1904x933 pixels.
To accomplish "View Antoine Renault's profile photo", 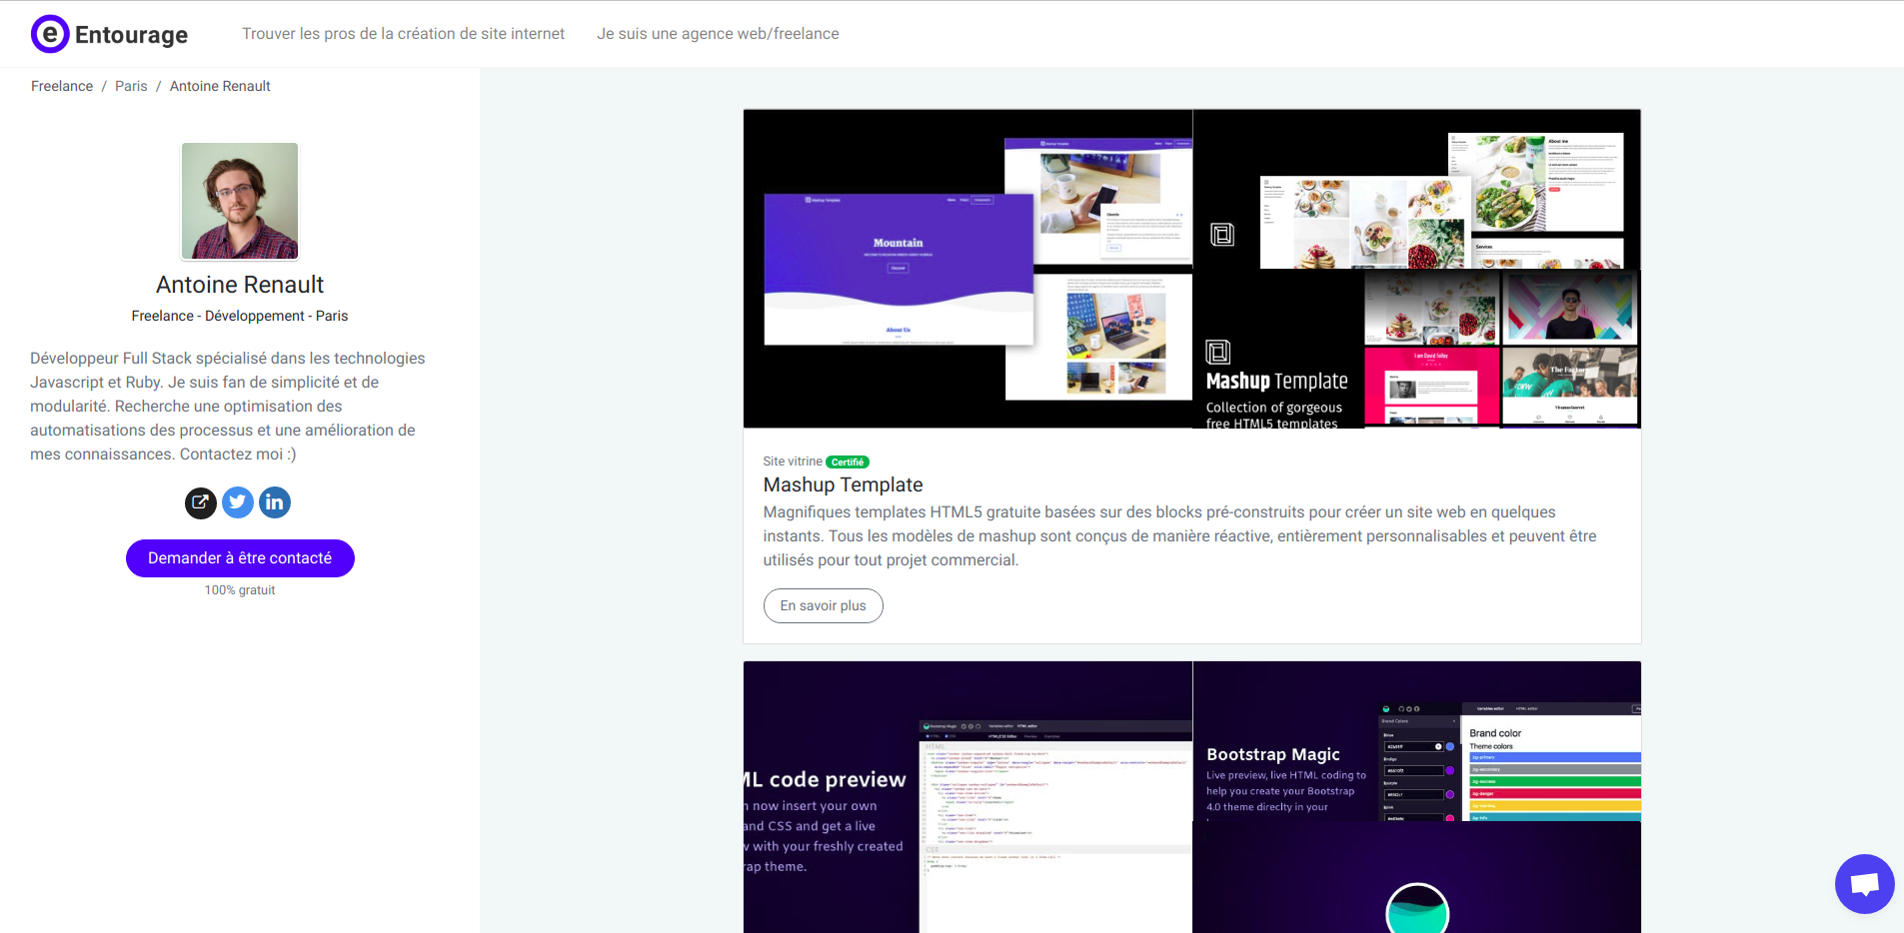I will pyautogui.click(x=240, y=201).
